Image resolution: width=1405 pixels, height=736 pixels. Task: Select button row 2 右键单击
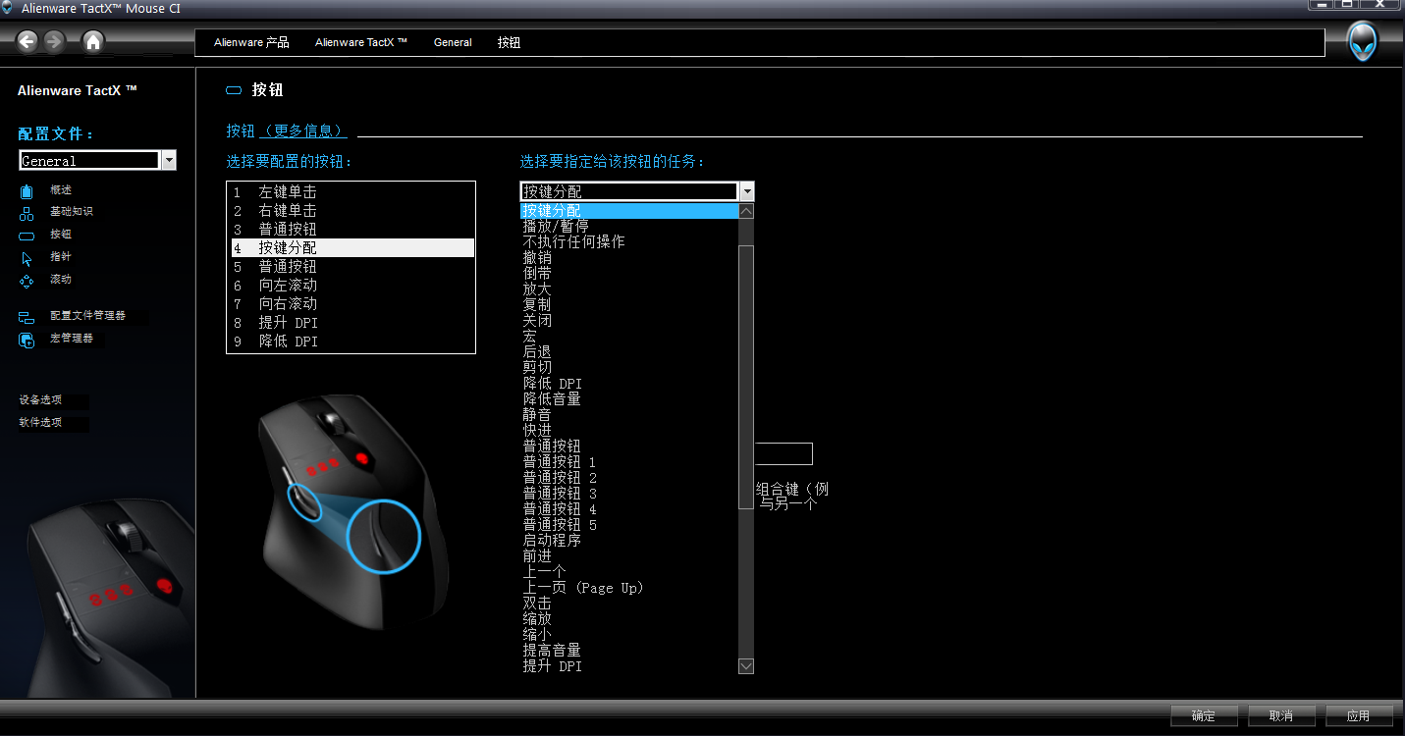tap(351, 211)
